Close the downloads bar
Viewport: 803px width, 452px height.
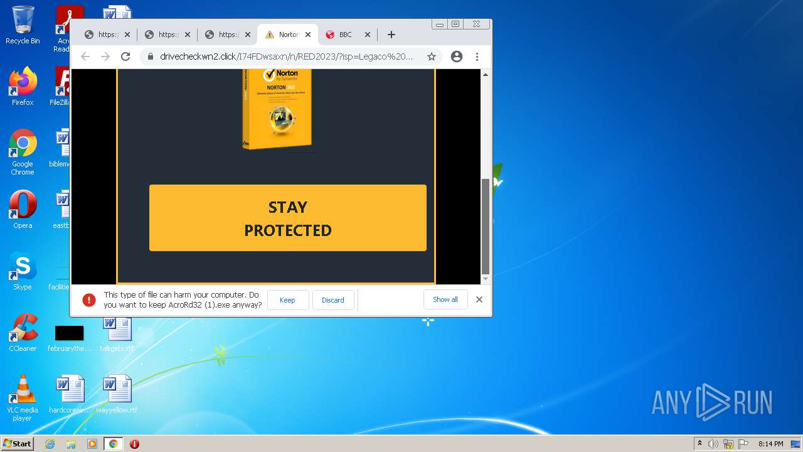click(479, 299)
